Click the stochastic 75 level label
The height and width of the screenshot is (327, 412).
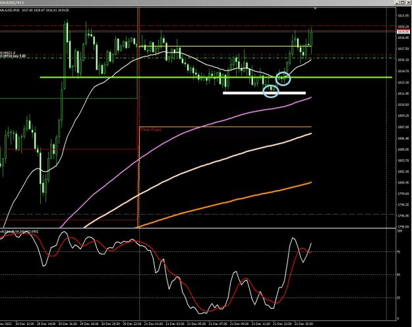click(399, 252)
